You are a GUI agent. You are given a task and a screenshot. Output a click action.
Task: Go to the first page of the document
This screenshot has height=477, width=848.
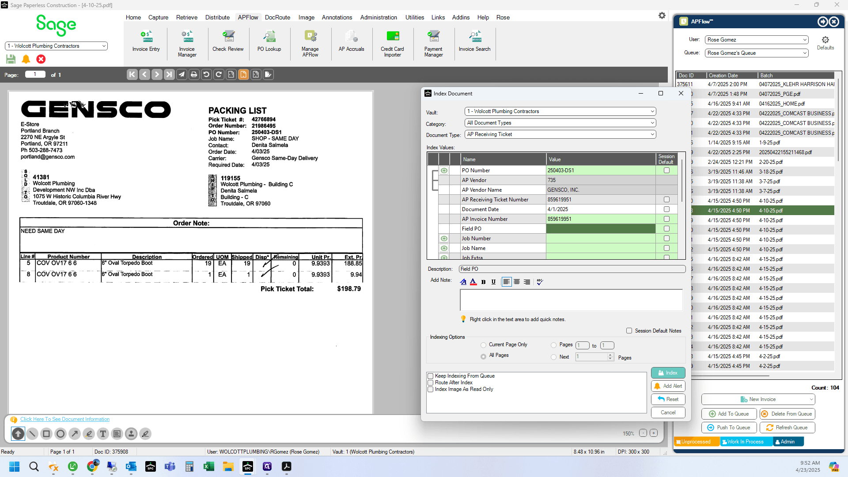[132, 75]
